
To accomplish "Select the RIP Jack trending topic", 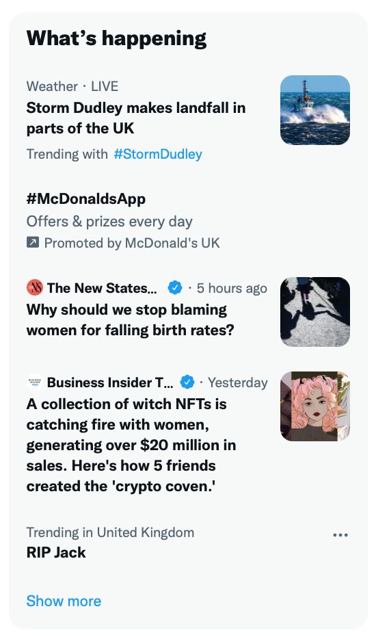I will coord(56,552).
